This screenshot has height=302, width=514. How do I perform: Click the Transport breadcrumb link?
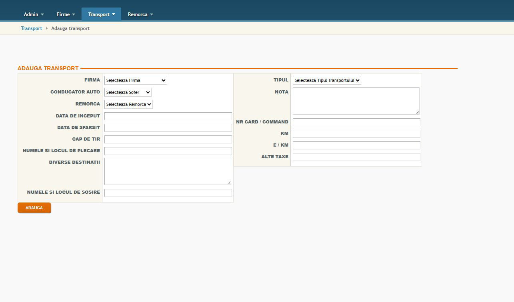31,28
